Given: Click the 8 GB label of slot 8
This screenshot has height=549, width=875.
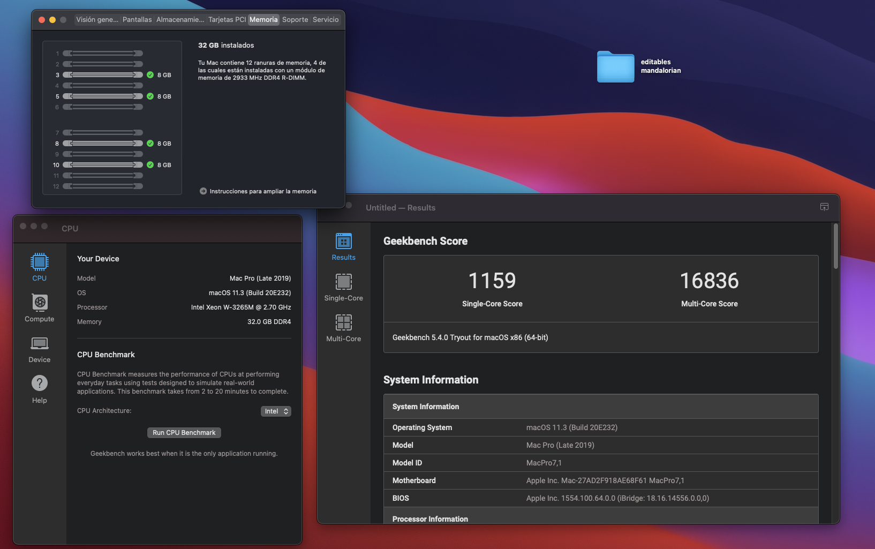Looking at the screenshot, I should click(x=164, y=144).
